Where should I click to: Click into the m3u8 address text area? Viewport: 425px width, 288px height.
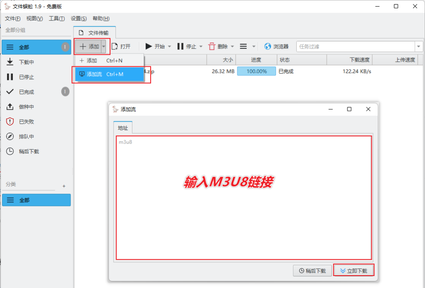point(244,198)
